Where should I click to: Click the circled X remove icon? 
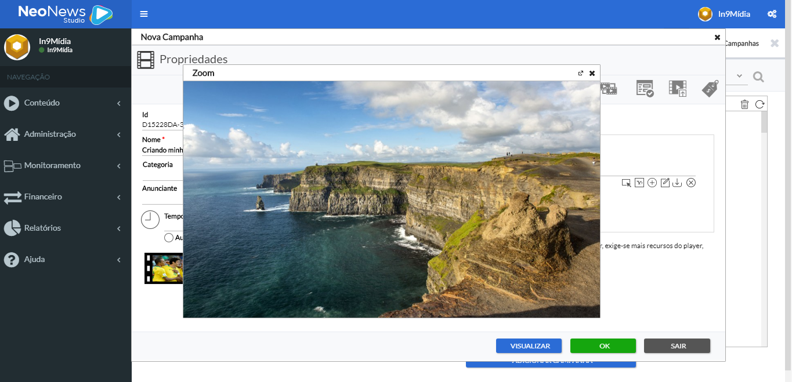click(x=690, y=183)
